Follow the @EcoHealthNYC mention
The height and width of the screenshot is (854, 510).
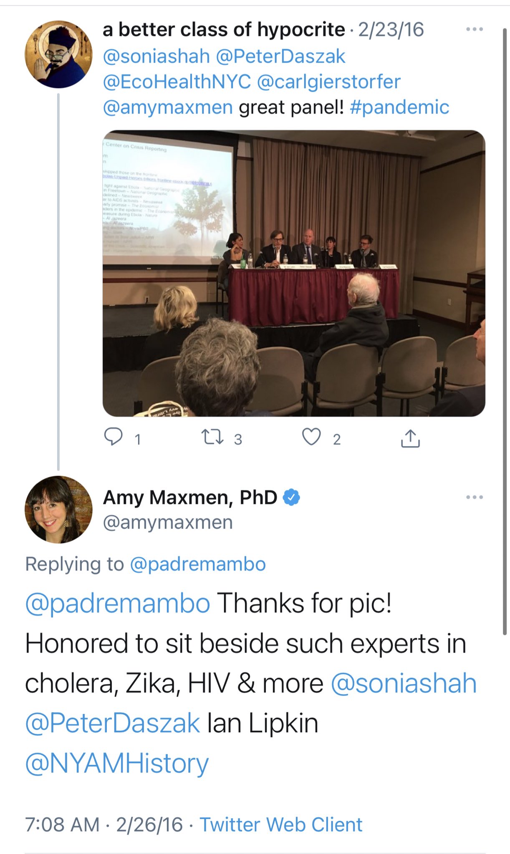coord(177,82)
